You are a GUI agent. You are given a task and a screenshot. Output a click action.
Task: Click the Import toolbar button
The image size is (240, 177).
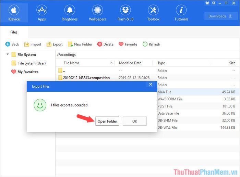pyautogui.click(x=33, y=44)
